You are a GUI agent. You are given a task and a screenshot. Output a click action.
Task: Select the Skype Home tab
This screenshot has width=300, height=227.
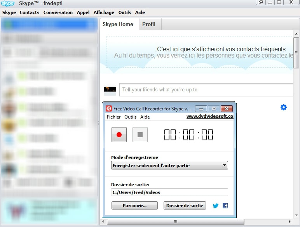118,24
